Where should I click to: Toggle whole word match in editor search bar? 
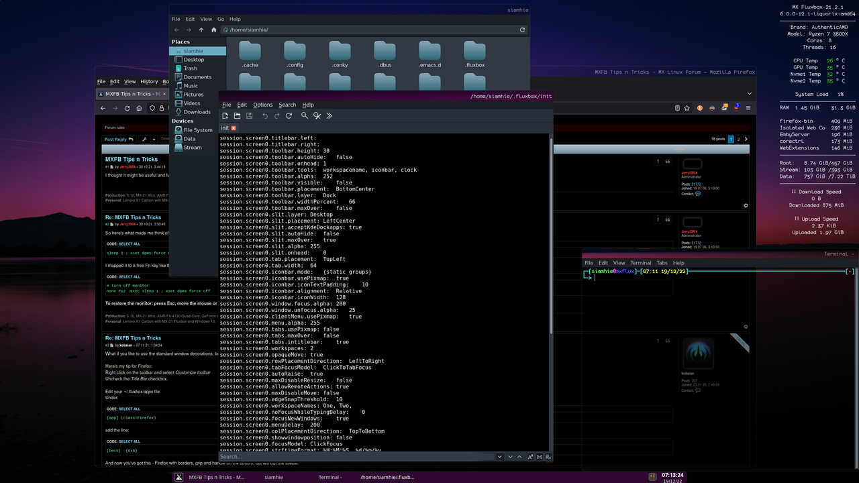coord(540,457)
